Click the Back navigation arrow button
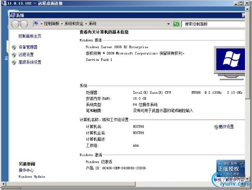 [15, 24]
